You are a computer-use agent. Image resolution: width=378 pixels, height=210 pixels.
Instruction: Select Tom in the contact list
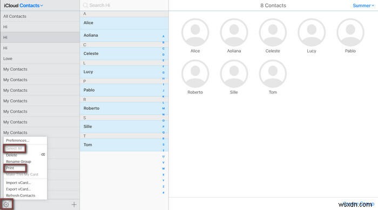[x=124, y=145]
